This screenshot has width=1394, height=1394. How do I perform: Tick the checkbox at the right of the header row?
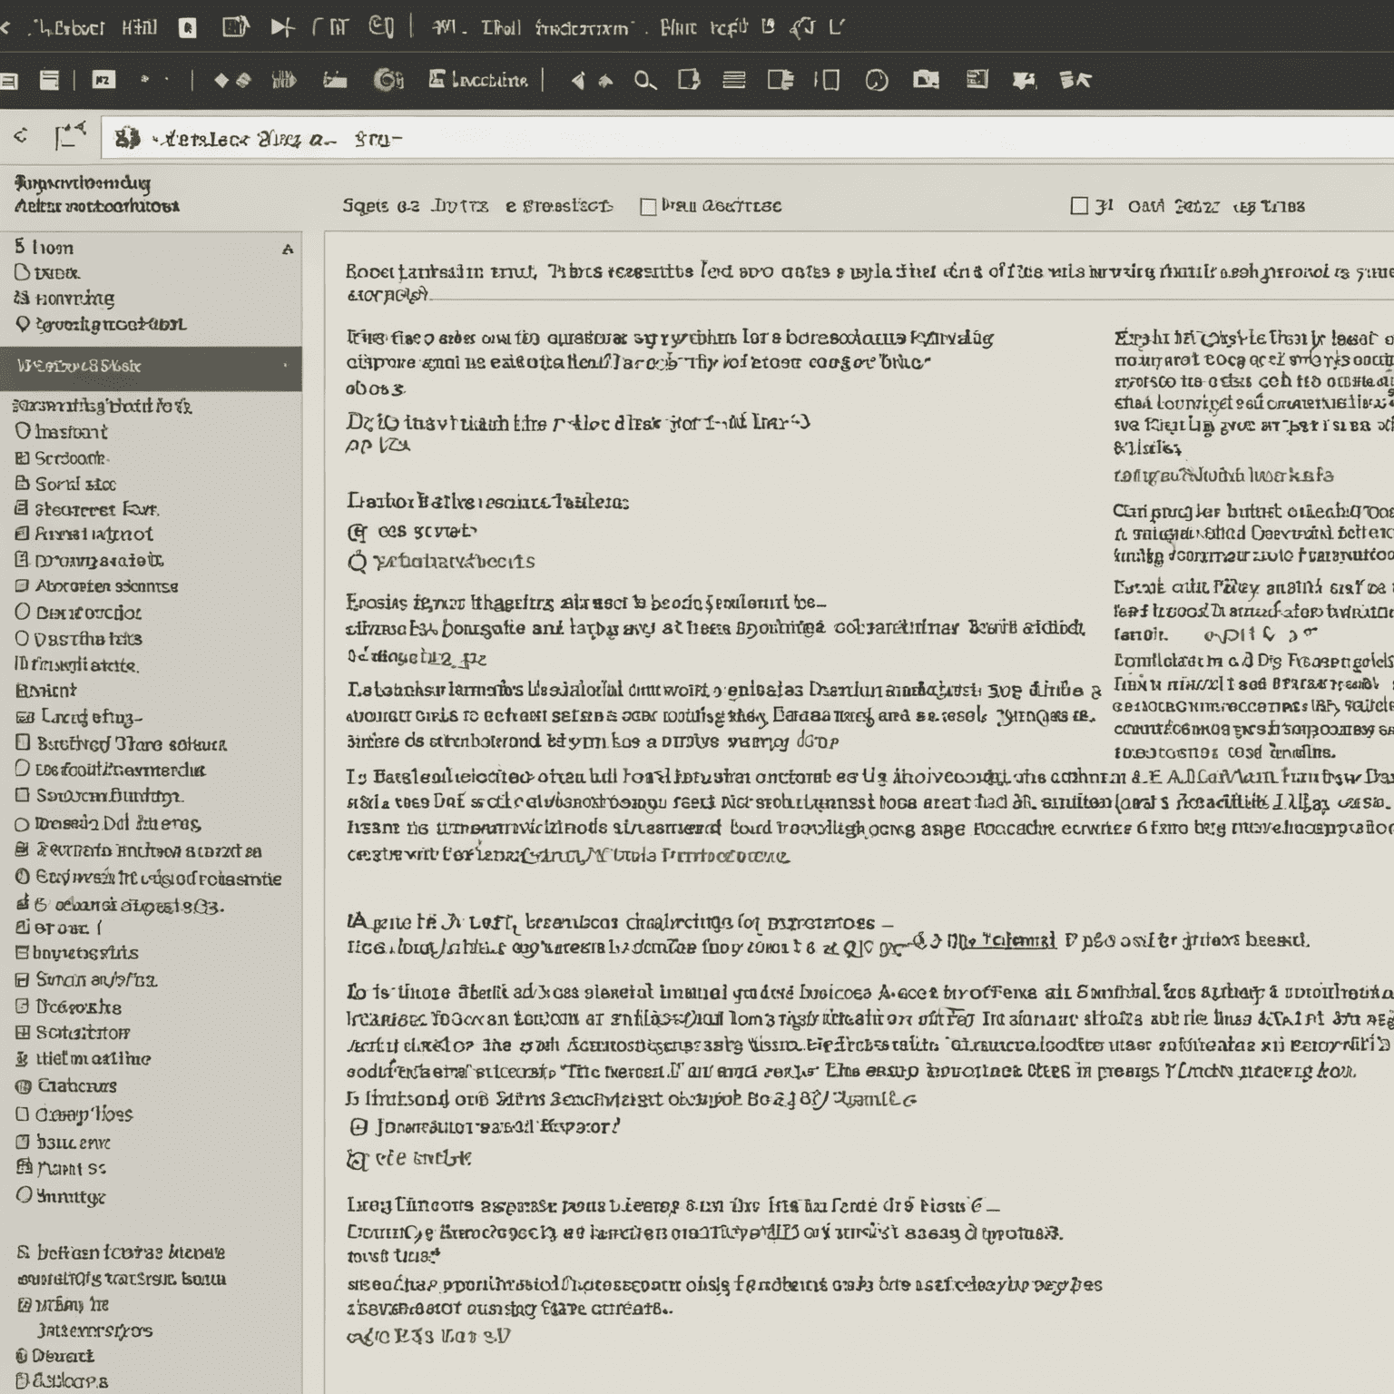point(1079,206)
